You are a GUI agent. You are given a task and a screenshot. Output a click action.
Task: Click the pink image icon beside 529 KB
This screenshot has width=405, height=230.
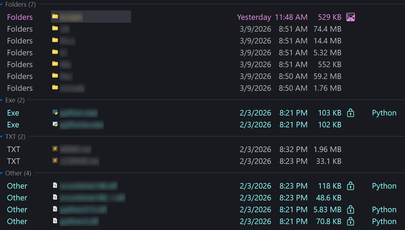(351, 17)
